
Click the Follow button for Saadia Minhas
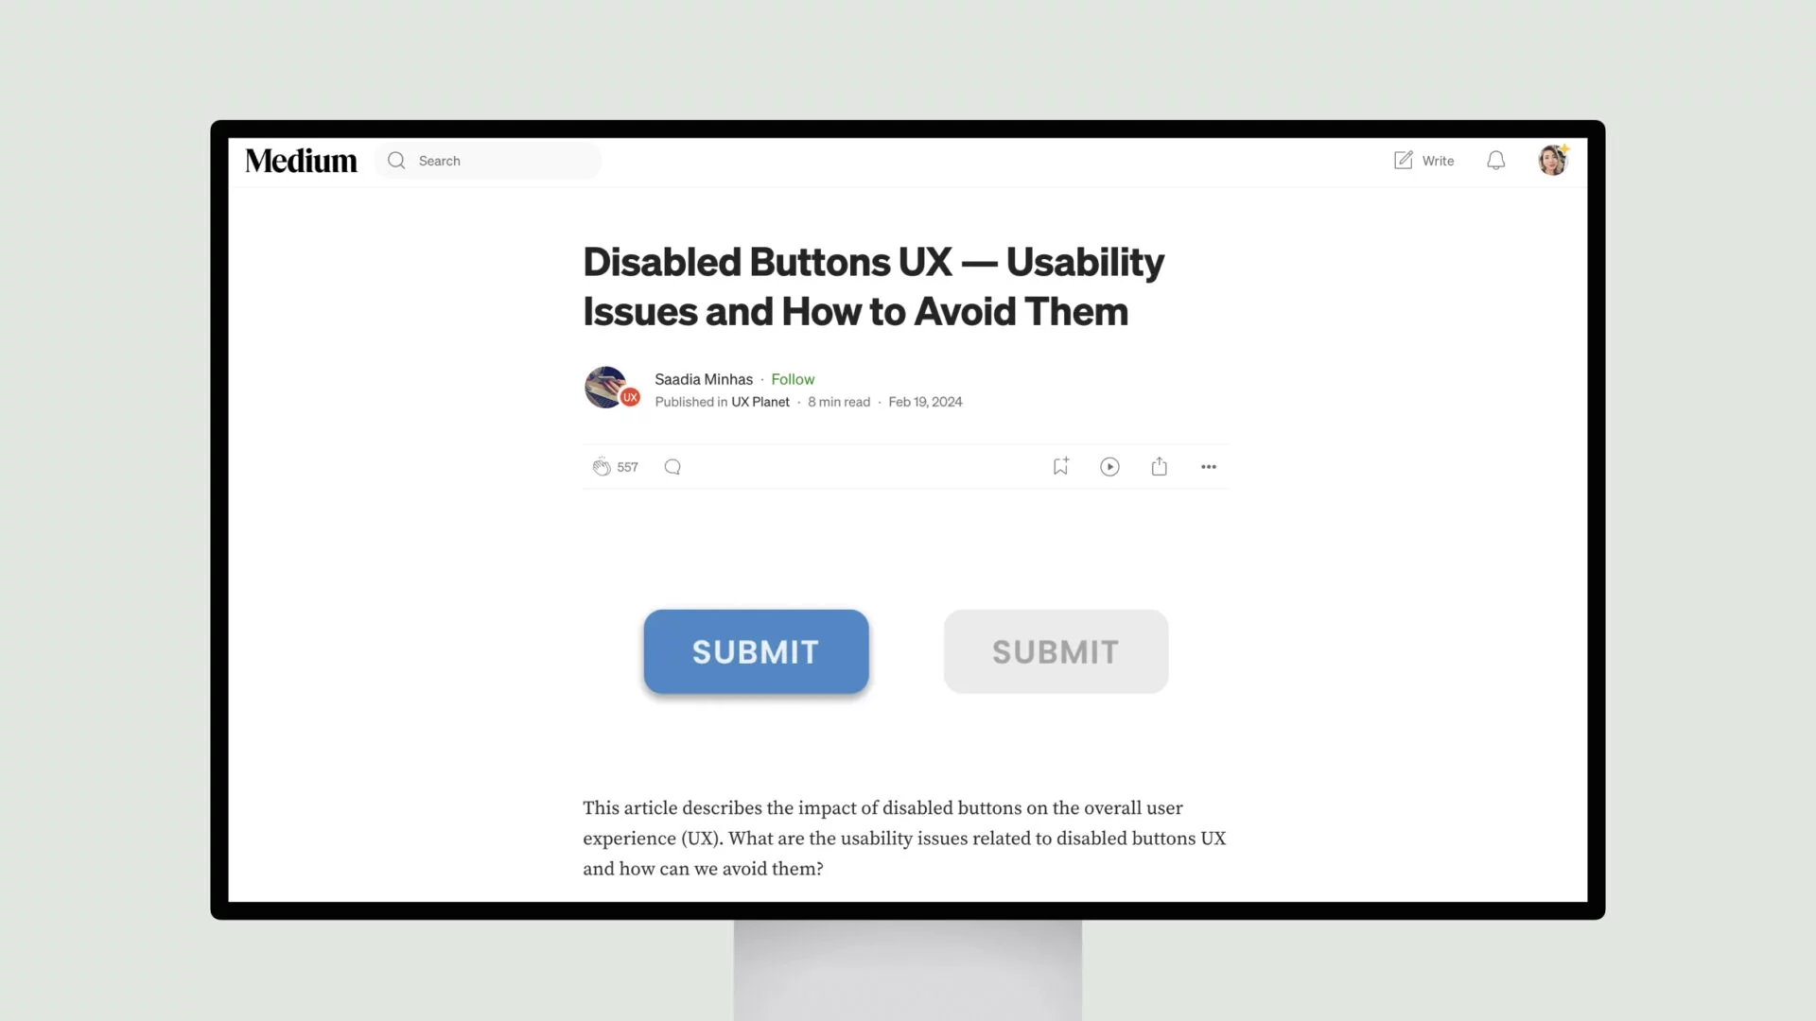794,379
